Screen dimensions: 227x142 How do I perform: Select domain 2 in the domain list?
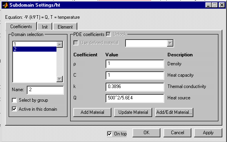click(x=35, y=49)
